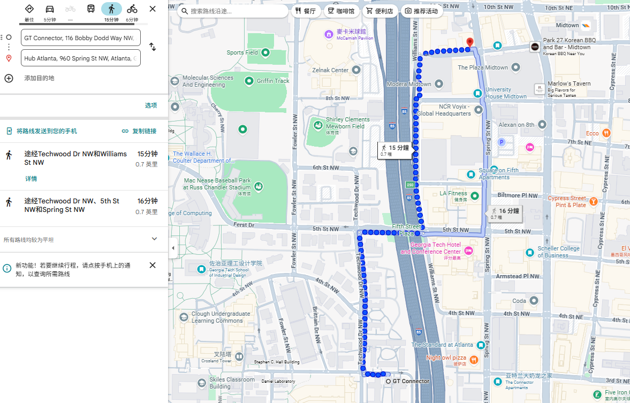Swap the start point and destination

tap(153, 47)
